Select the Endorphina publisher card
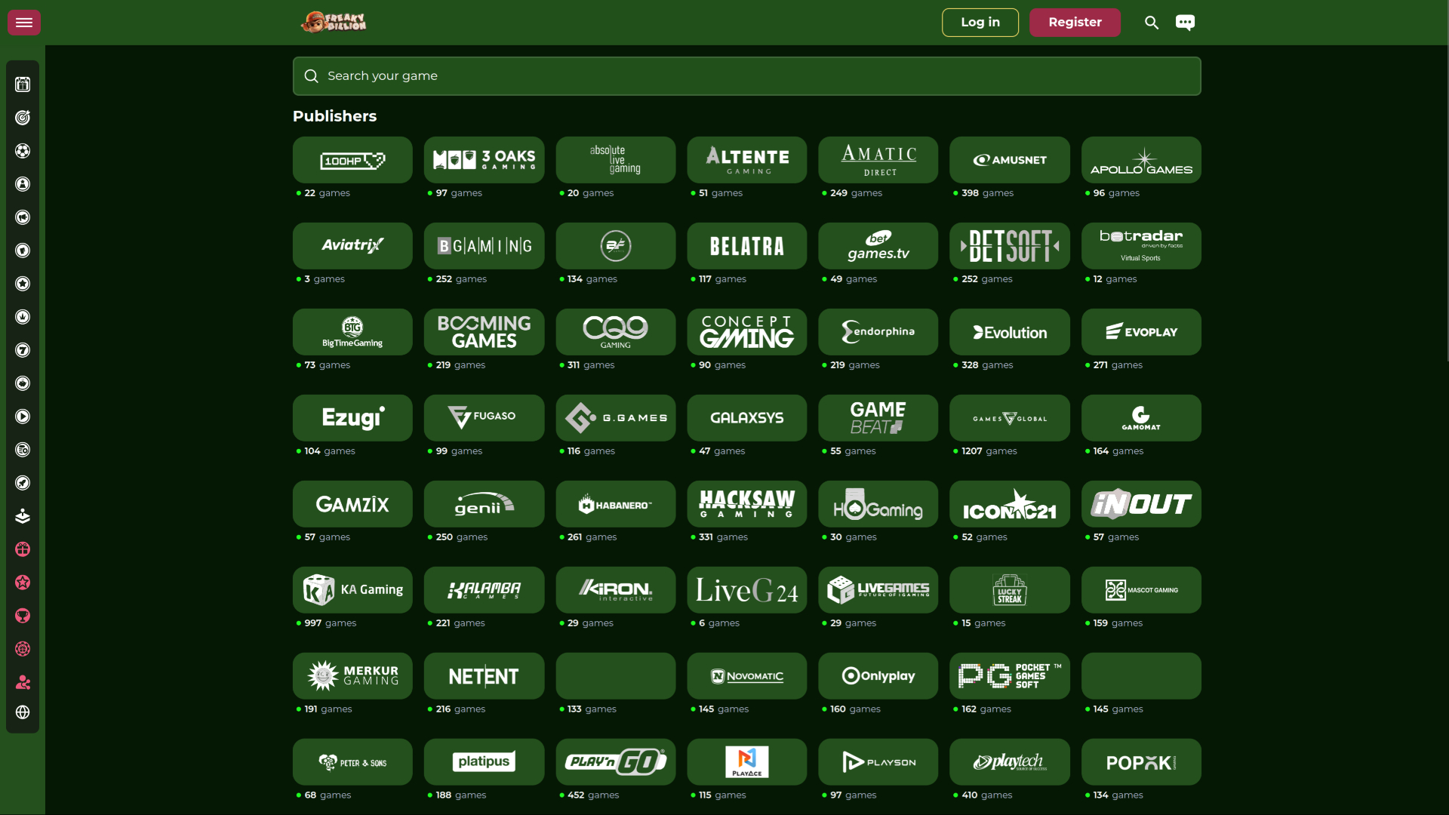This screenshot has width=1449, height=815. tap(878, 332)
